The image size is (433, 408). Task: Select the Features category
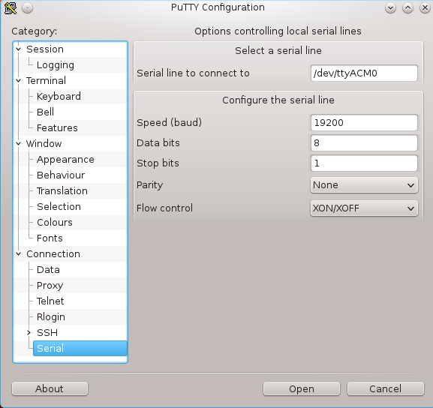coord(57,127)
